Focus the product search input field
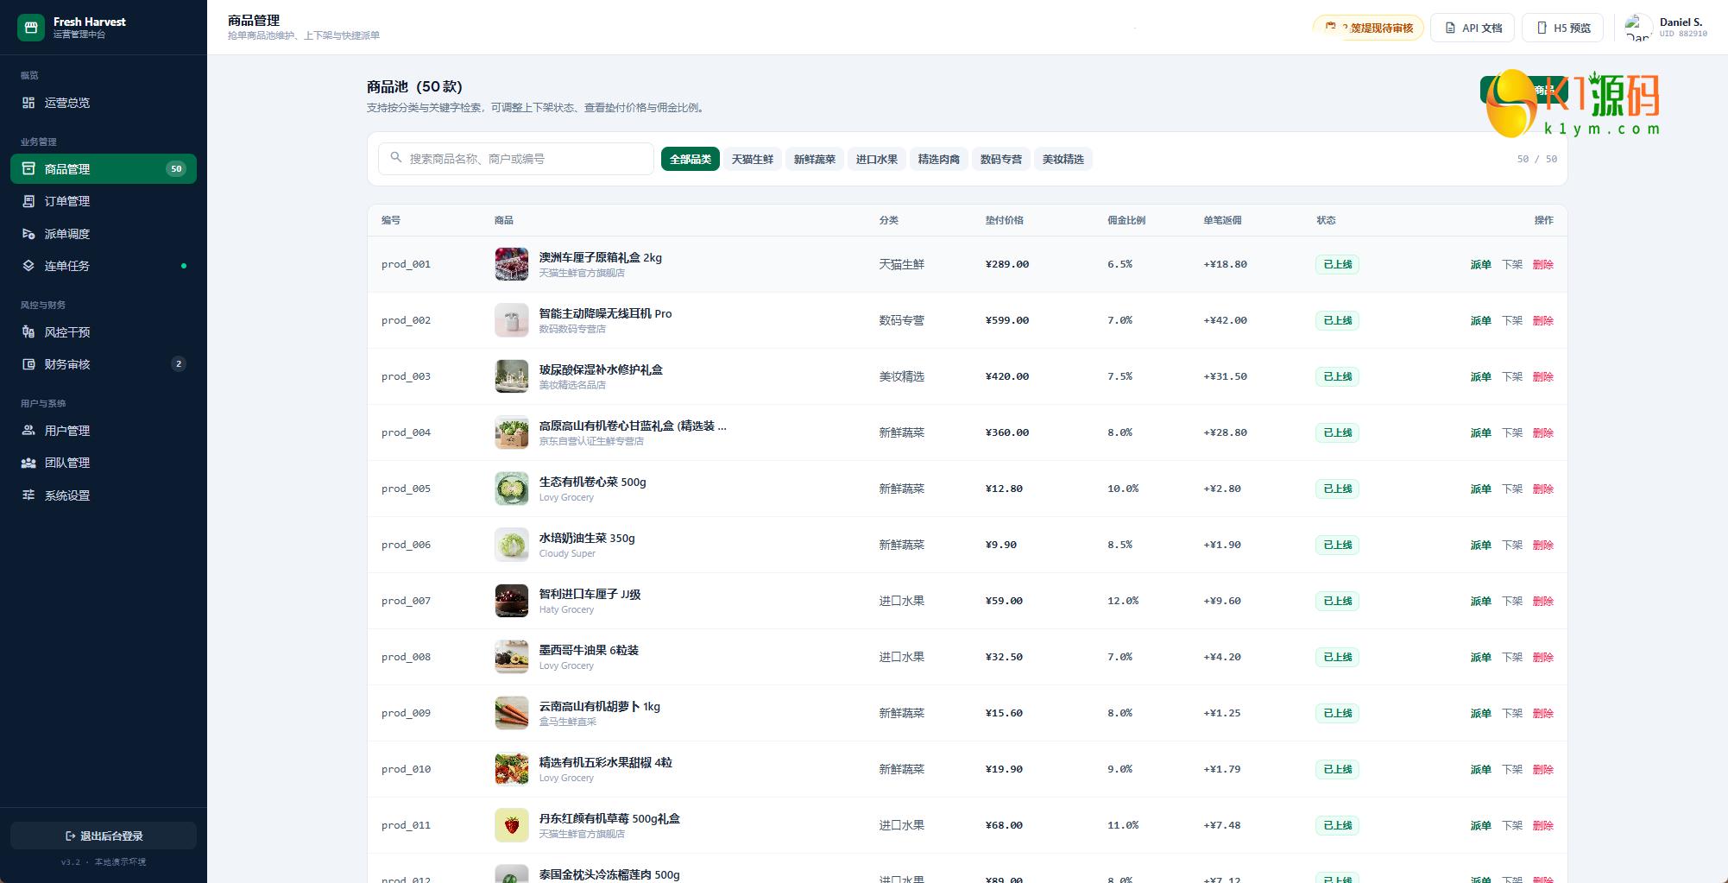 [x=516, y=159]
